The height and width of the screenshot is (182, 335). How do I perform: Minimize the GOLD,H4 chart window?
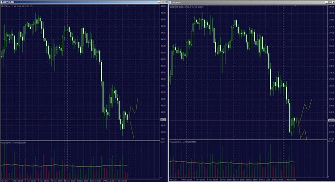[327, 2]
